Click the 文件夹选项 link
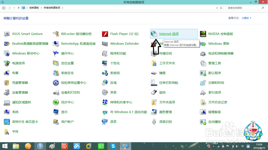Image resolution: width=268 pixels, height=150 pixels. [167, 102]
